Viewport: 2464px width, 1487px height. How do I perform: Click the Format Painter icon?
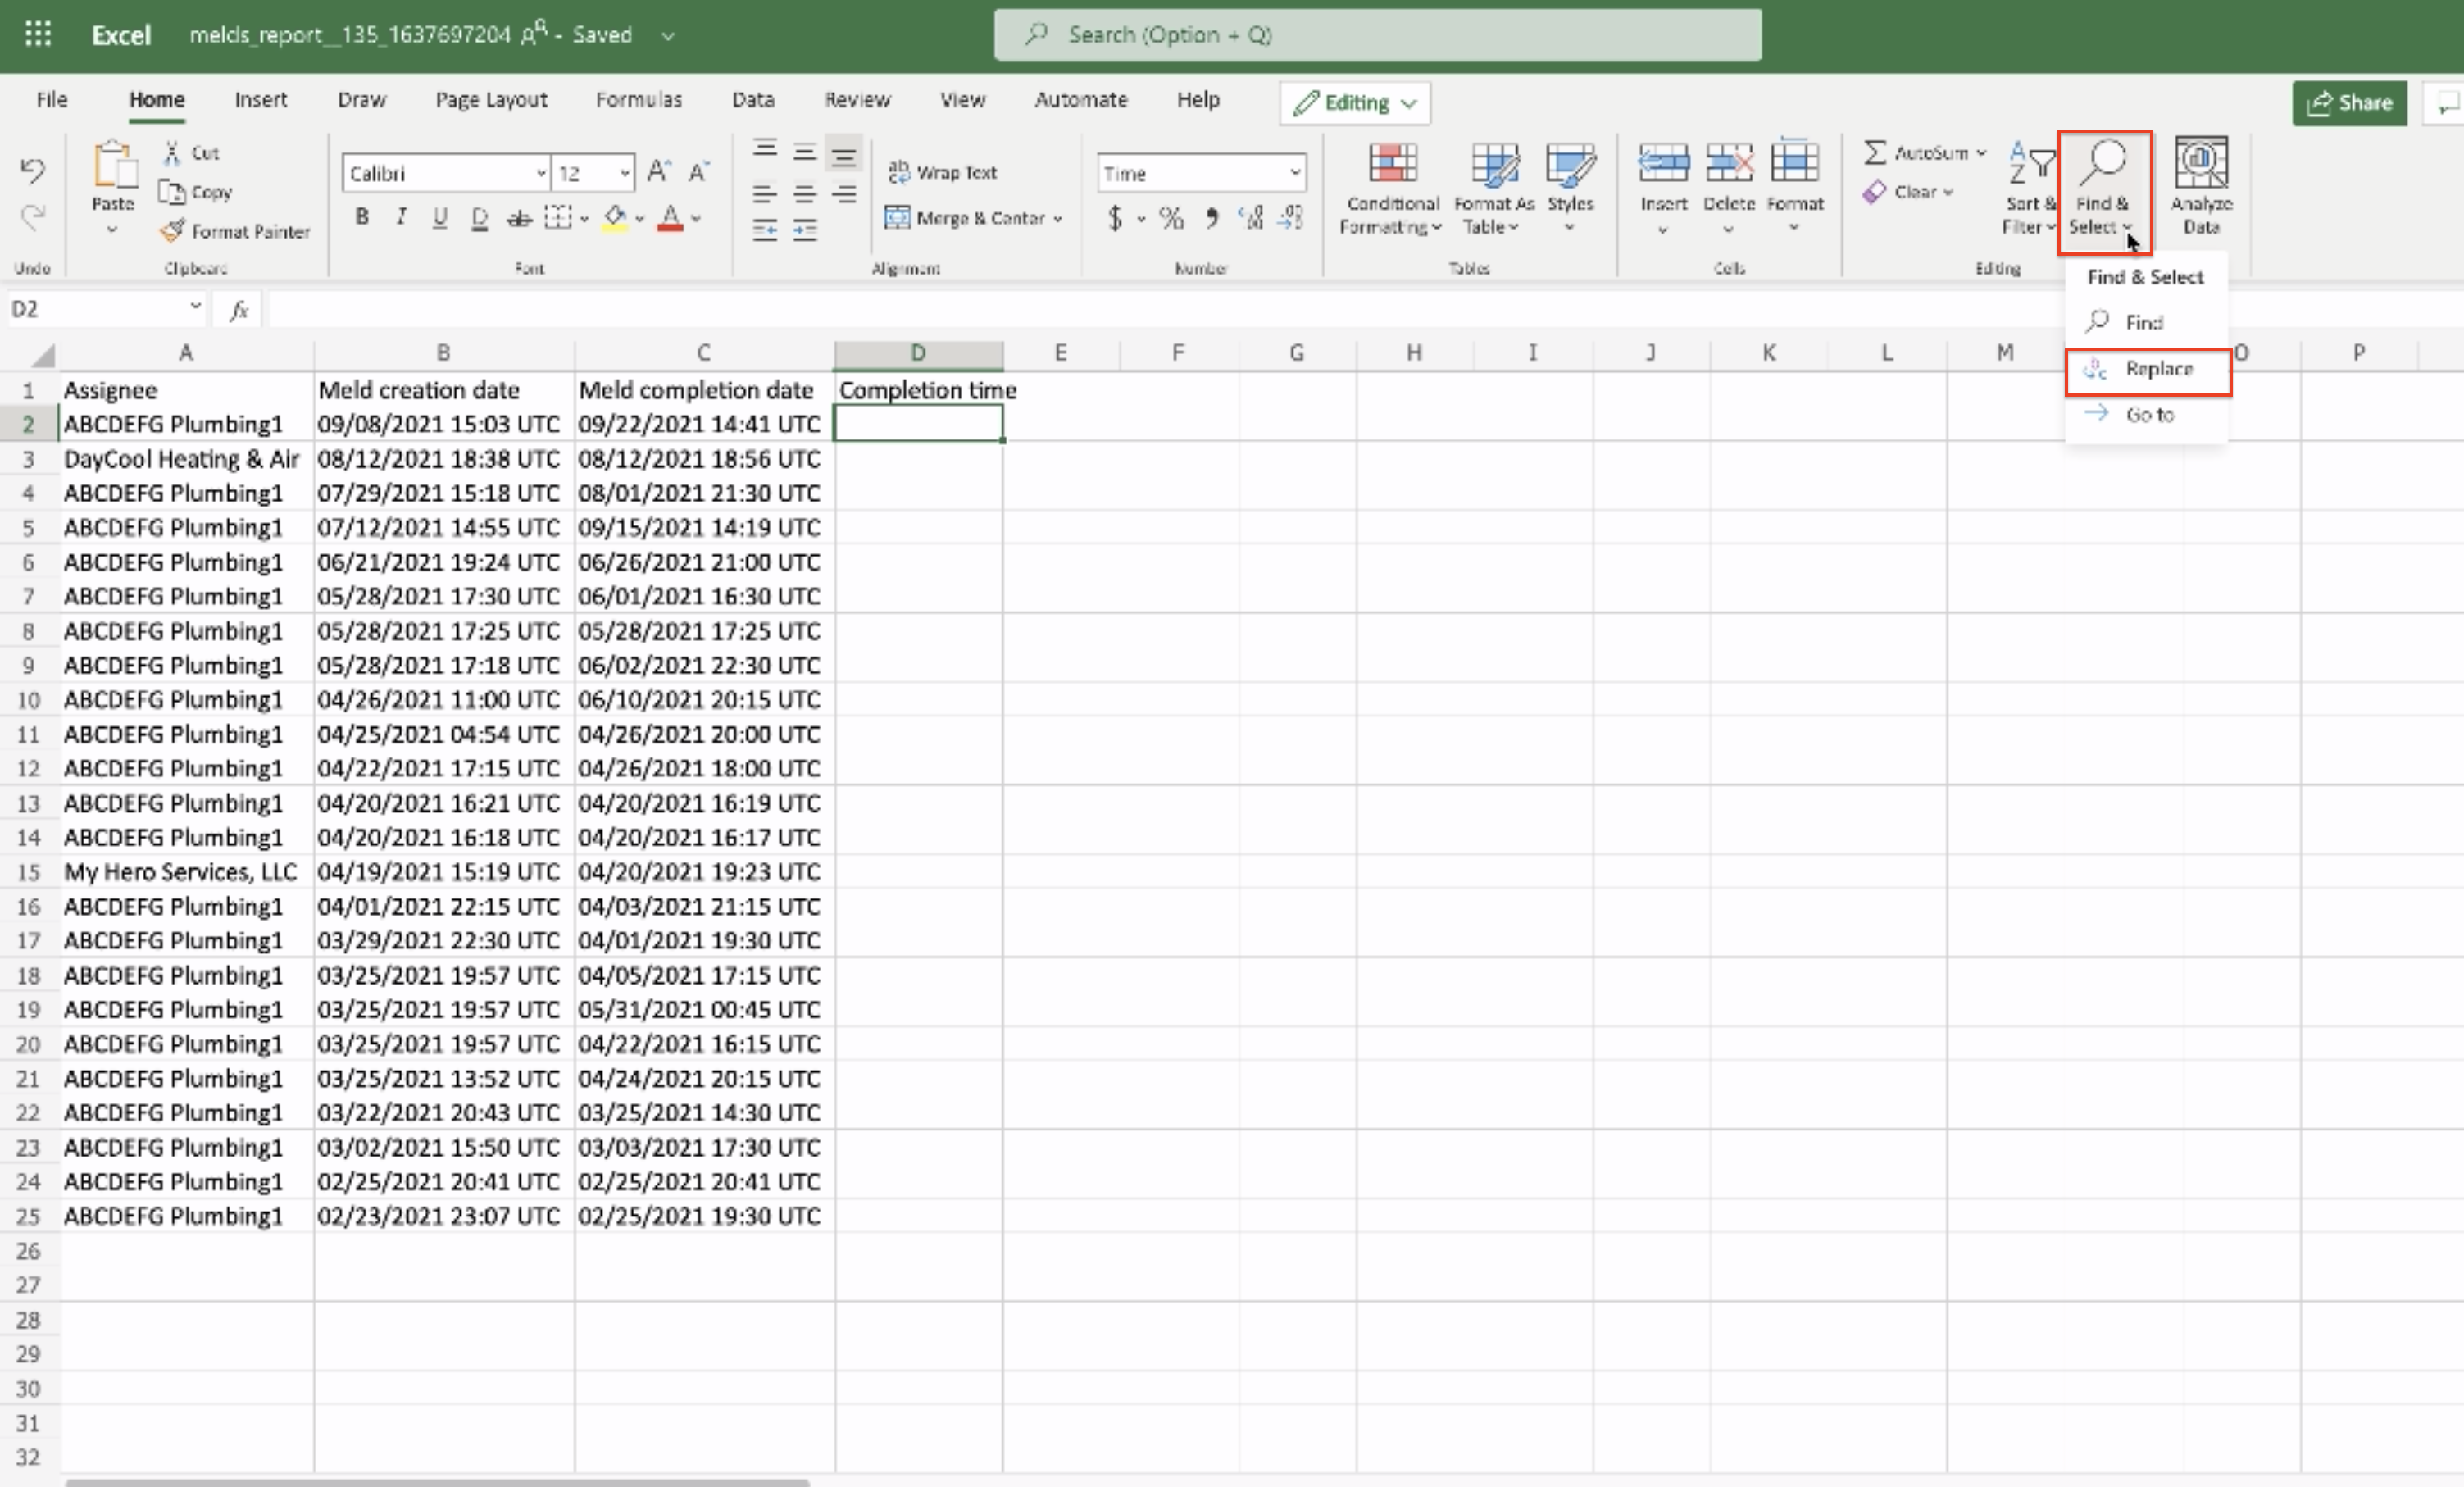coord(173,231)
